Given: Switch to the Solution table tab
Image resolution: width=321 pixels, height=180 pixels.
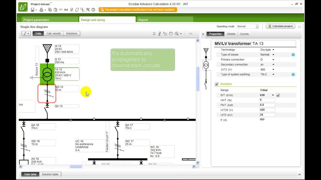Looking at the screenshot, I should [50, 174].
